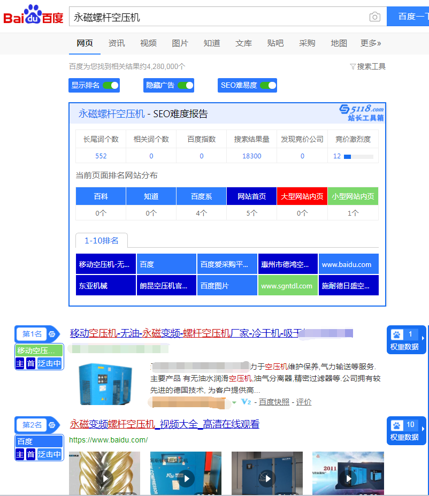
Task: Click red 大型网站内页 header
Action: click(x=302, y=196)
